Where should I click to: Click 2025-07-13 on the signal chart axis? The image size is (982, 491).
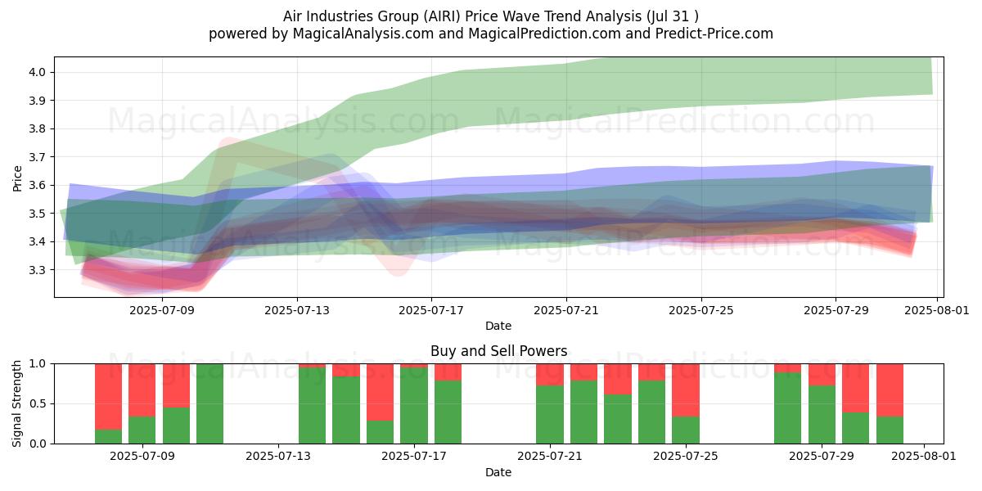pyautogui.click(x=278, y=457)
